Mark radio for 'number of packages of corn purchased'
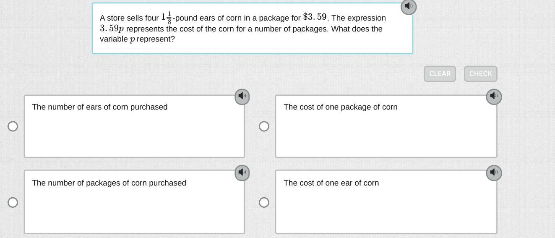The height and width of the screenshot is (238, 555). pyautogui.click(x=13, y=202)
